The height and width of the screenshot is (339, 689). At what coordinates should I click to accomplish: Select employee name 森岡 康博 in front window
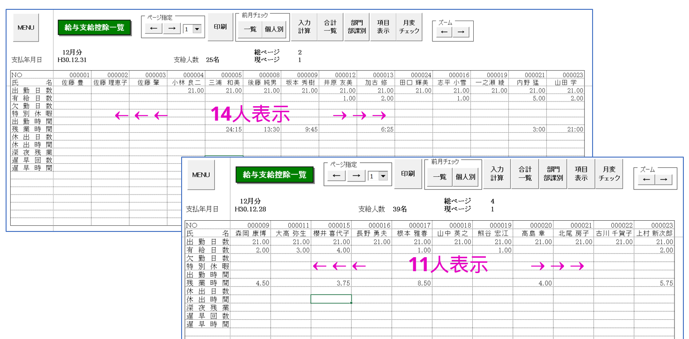point(250,233)
